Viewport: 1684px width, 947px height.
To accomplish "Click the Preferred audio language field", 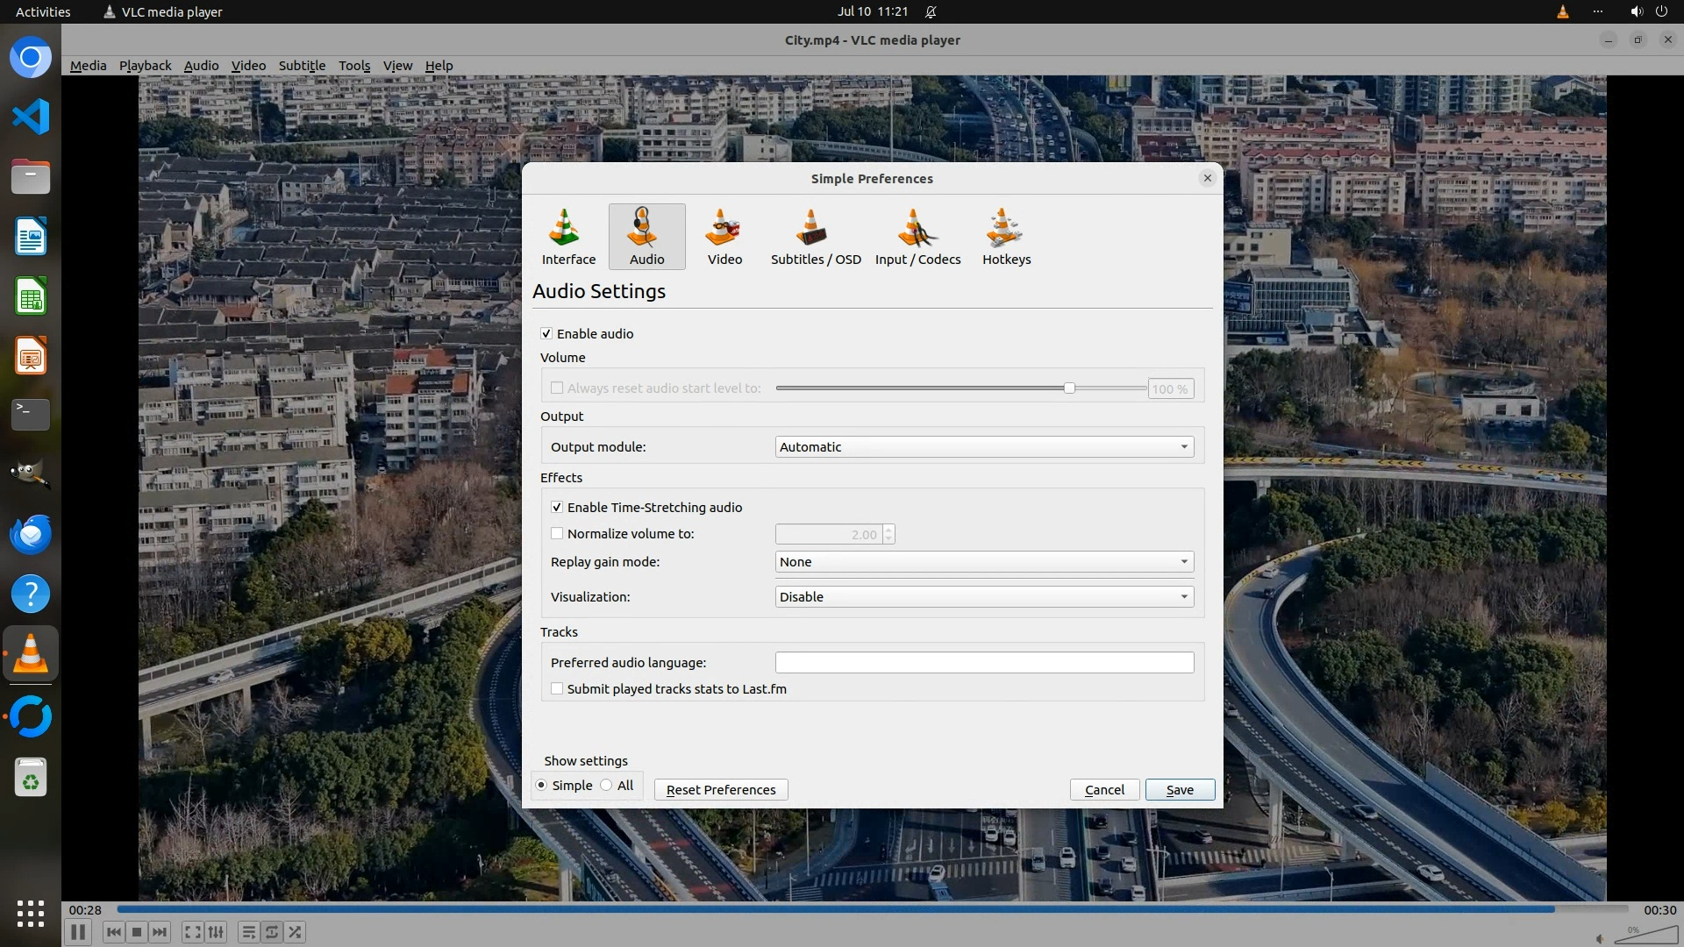I will 984,663.
